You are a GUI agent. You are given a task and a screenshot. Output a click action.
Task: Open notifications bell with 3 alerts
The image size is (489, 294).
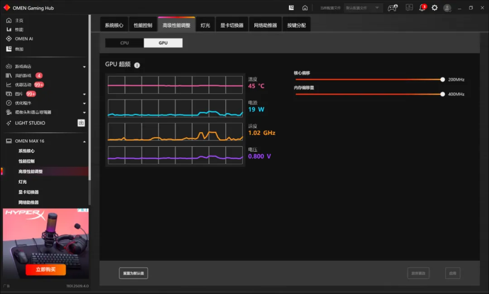422,8
